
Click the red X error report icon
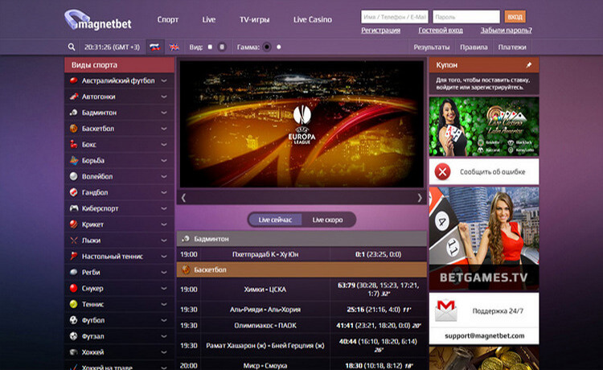pos(443,171)
